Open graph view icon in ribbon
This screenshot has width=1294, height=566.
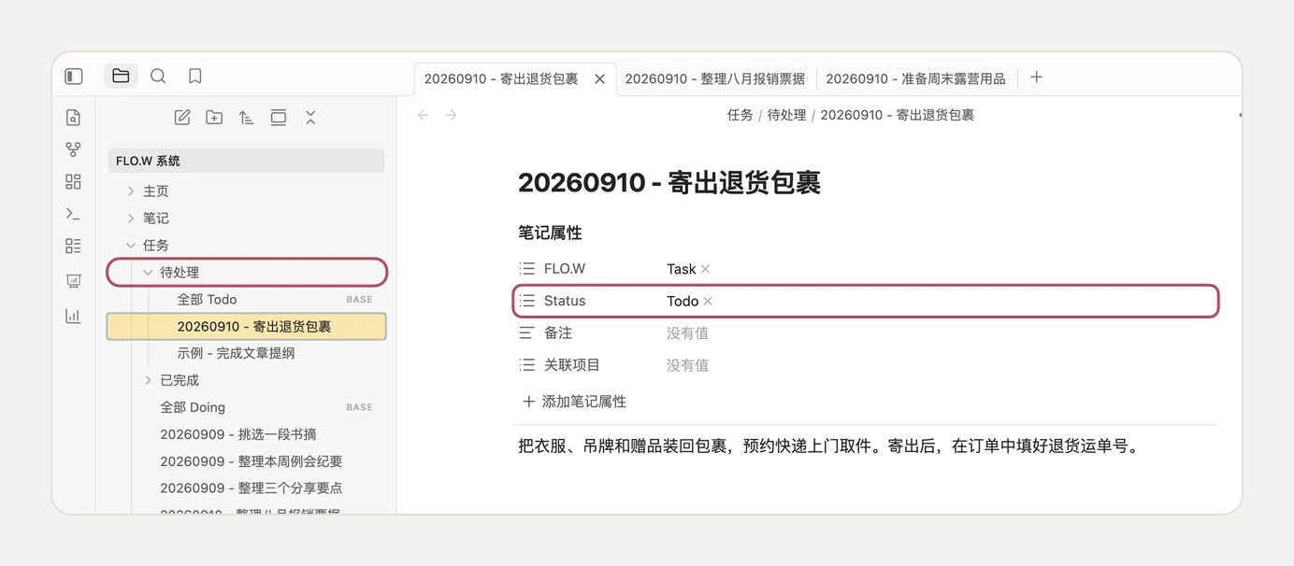click(x=73, y=149)
